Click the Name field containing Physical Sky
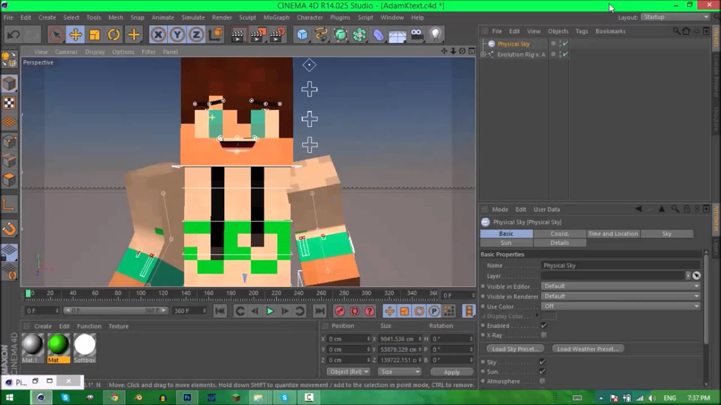721x405 pixels. click(621, 265)
